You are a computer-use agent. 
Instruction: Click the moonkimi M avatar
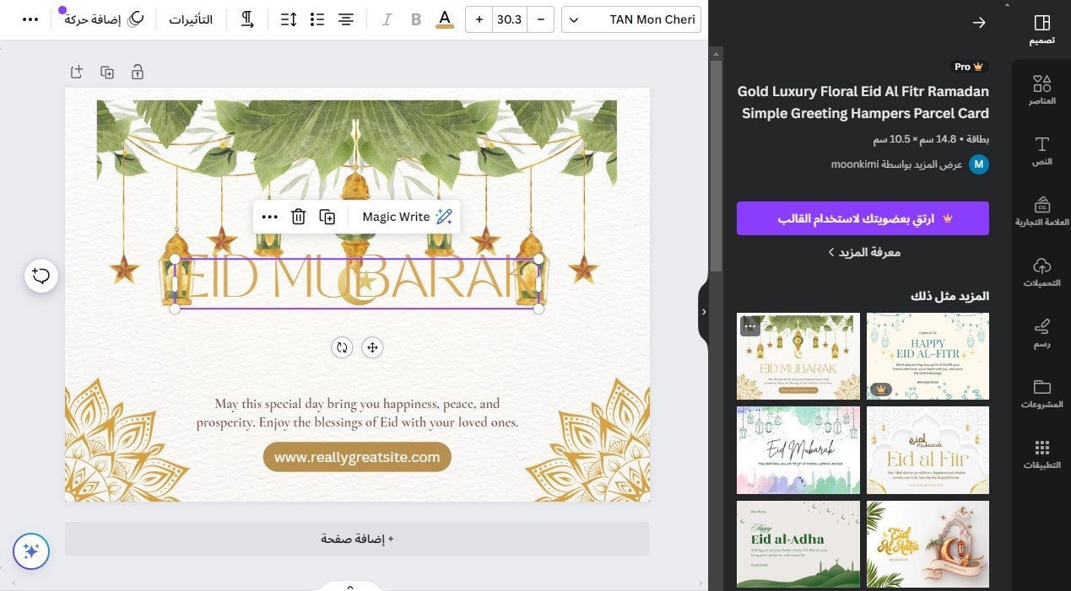click(979, 164)
